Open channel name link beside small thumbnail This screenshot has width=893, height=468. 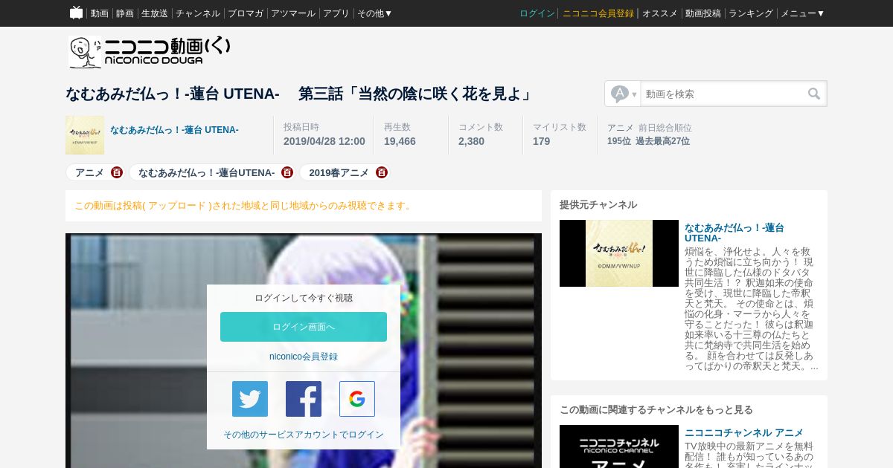click(174, 130)
